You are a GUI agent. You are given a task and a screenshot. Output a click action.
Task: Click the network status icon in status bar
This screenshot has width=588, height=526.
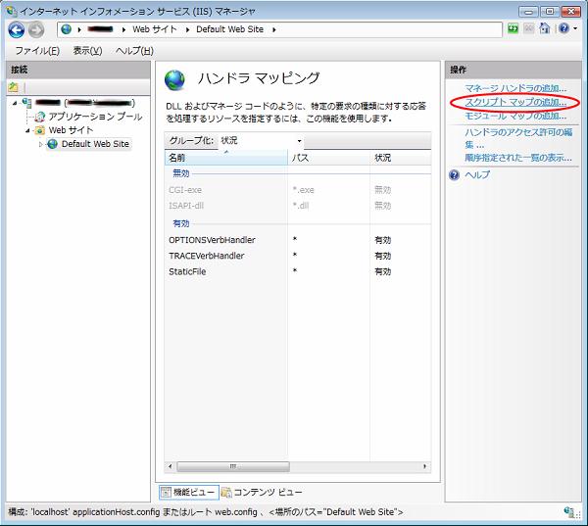569,512
